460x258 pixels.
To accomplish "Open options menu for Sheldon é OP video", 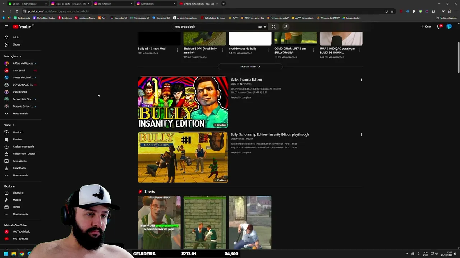I will coord(223,50).
